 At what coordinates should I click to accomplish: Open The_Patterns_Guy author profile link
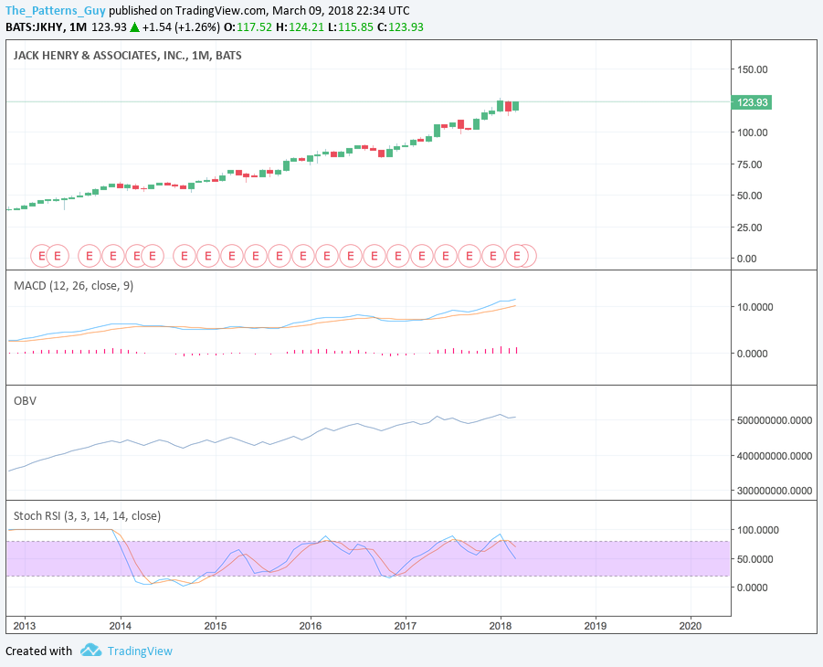click(x=56, y=10)
